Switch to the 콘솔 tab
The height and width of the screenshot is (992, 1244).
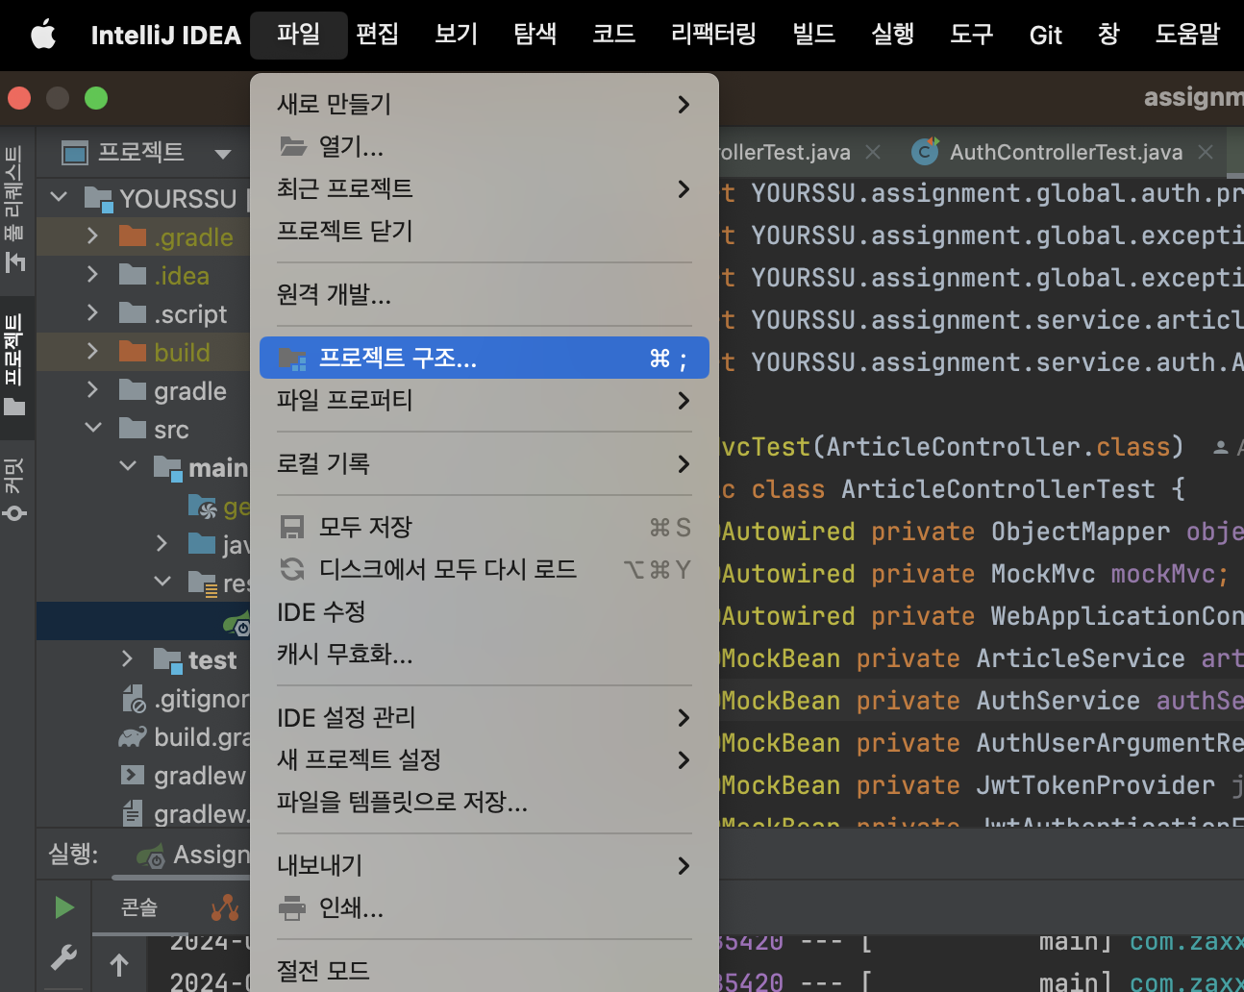139,907
